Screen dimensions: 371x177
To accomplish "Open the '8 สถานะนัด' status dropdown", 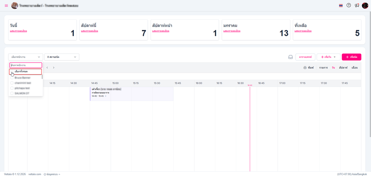I will point(62,57).
